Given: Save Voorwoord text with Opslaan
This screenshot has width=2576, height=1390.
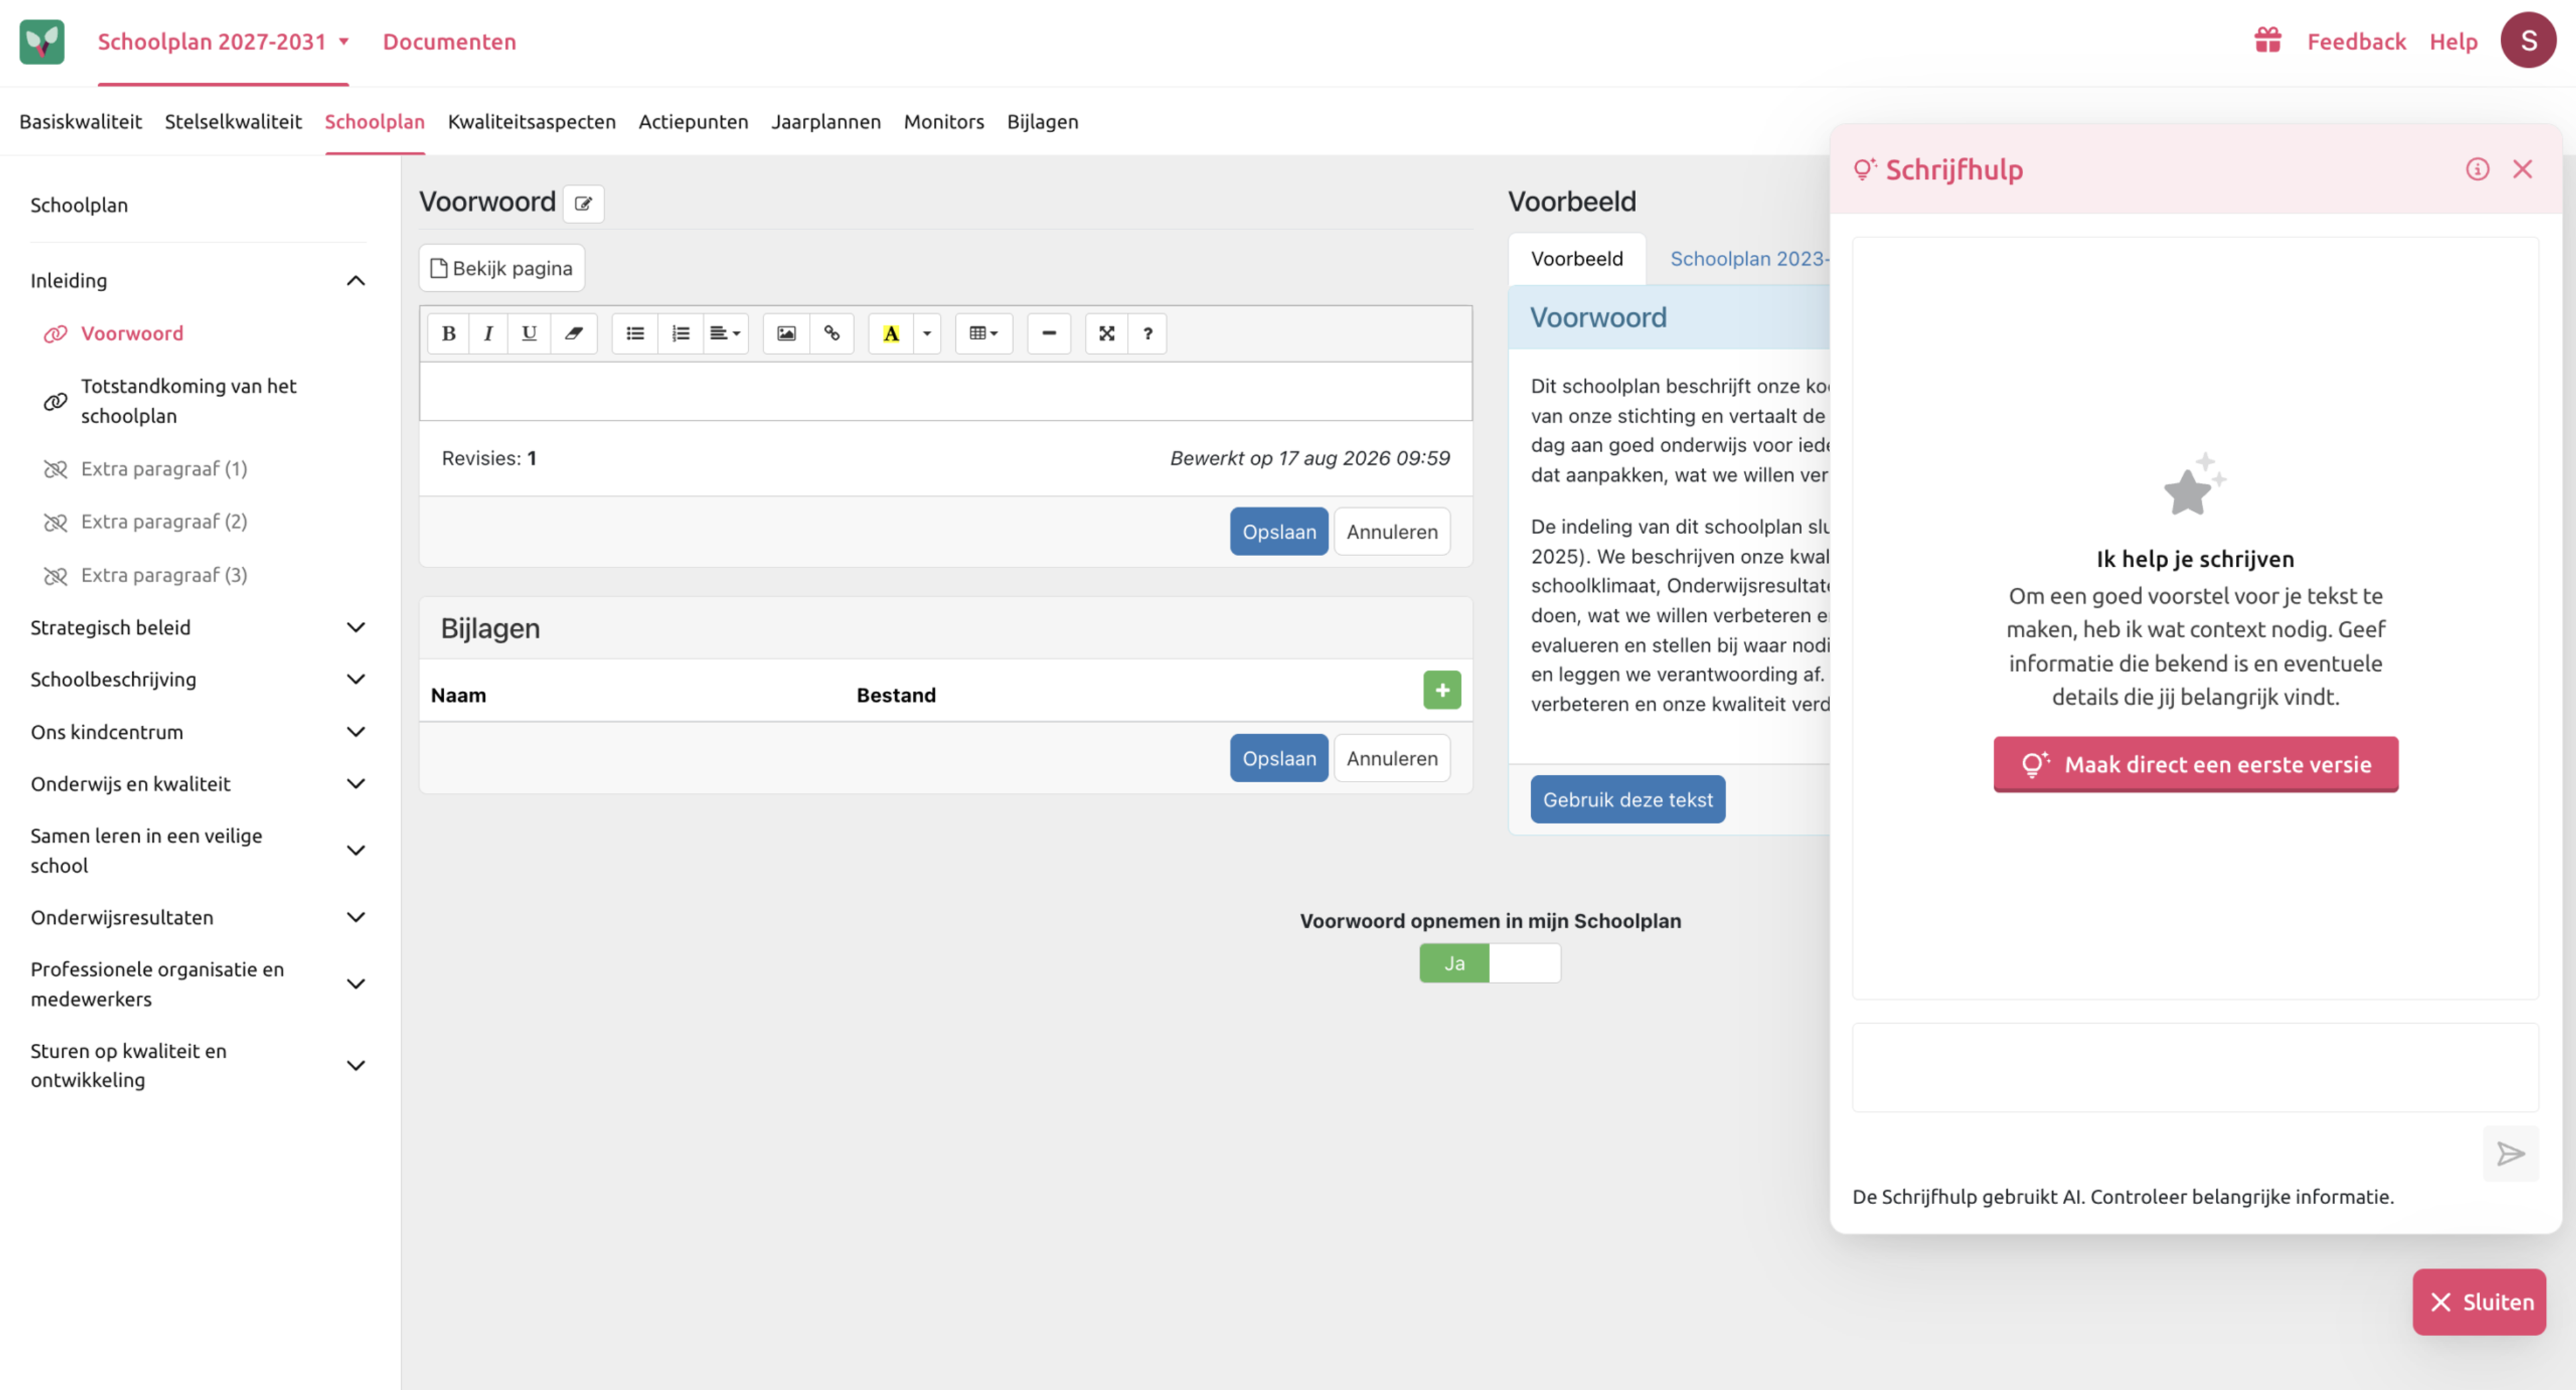Looking at the screenshot, I should pos(1278,531).
